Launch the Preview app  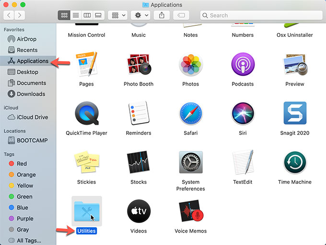point(295,65)
